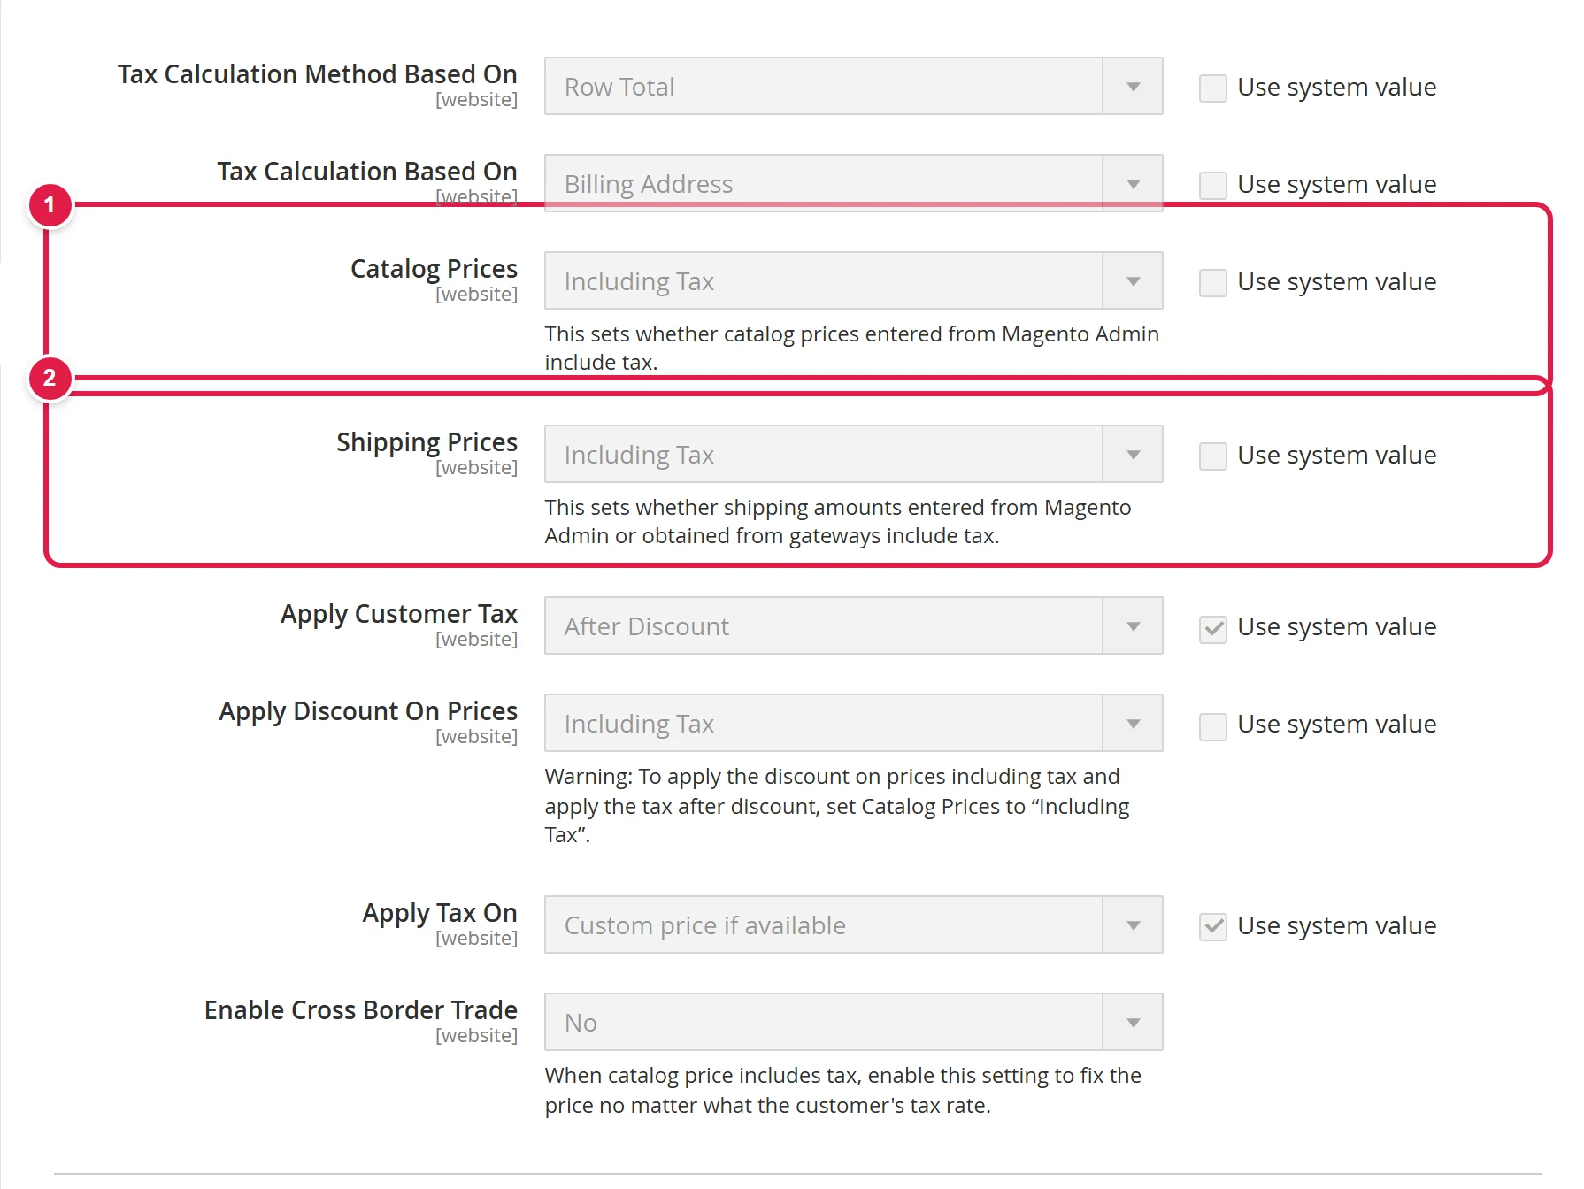Open the Shipping Prices Including Tax dropdown

(853, 454)
